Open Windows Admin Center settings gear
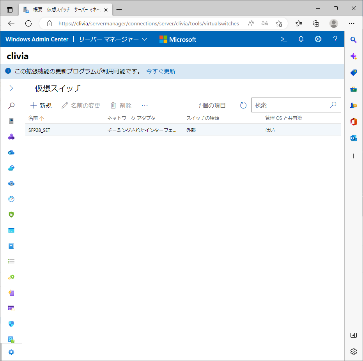The height and width of the screenshot is (361, 363). pos(318,39)
